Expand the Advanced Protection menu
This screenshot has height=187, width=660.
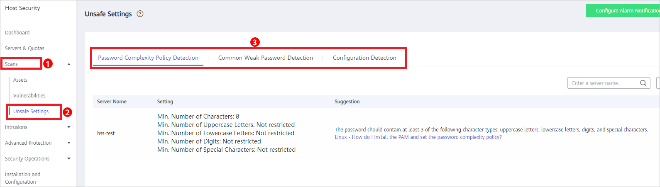pyautogui.click(x=69, y=143)
